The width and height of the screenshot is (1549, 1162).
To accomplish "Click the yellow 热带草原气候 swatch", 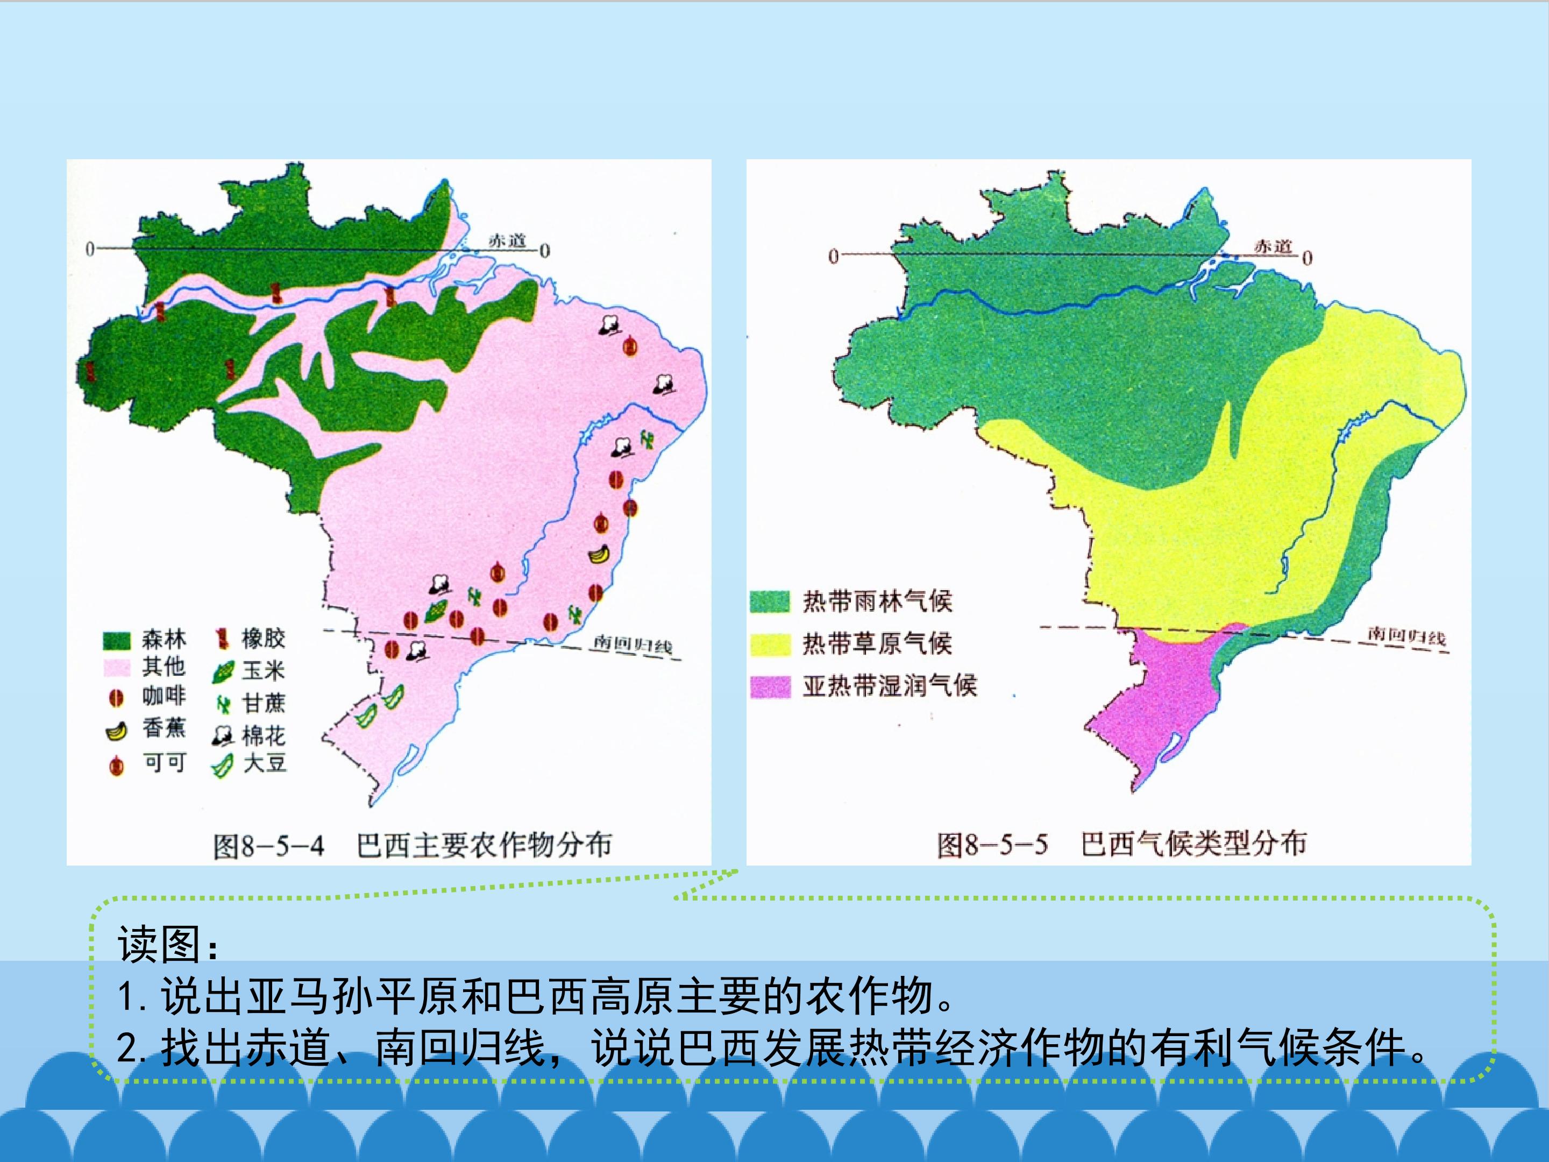I will pos(770,644).
